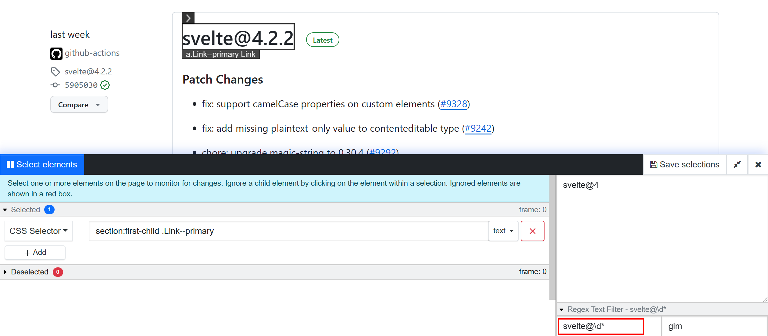Expand the Deselected section

point(5,272)
